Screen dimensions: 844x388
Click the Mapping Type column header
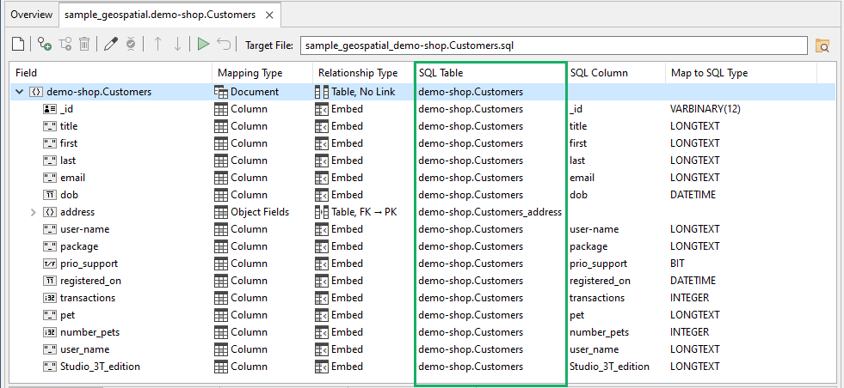[250, 73]
